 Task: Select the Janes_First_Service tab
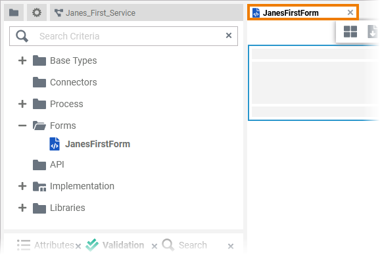point(95,13)
